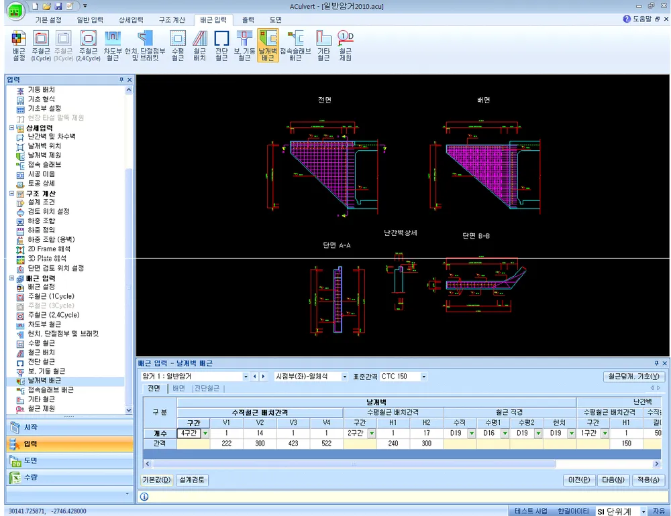Open the 시점부(좌)-일체식 dropdown
The image size is (671, 516).
344,377
